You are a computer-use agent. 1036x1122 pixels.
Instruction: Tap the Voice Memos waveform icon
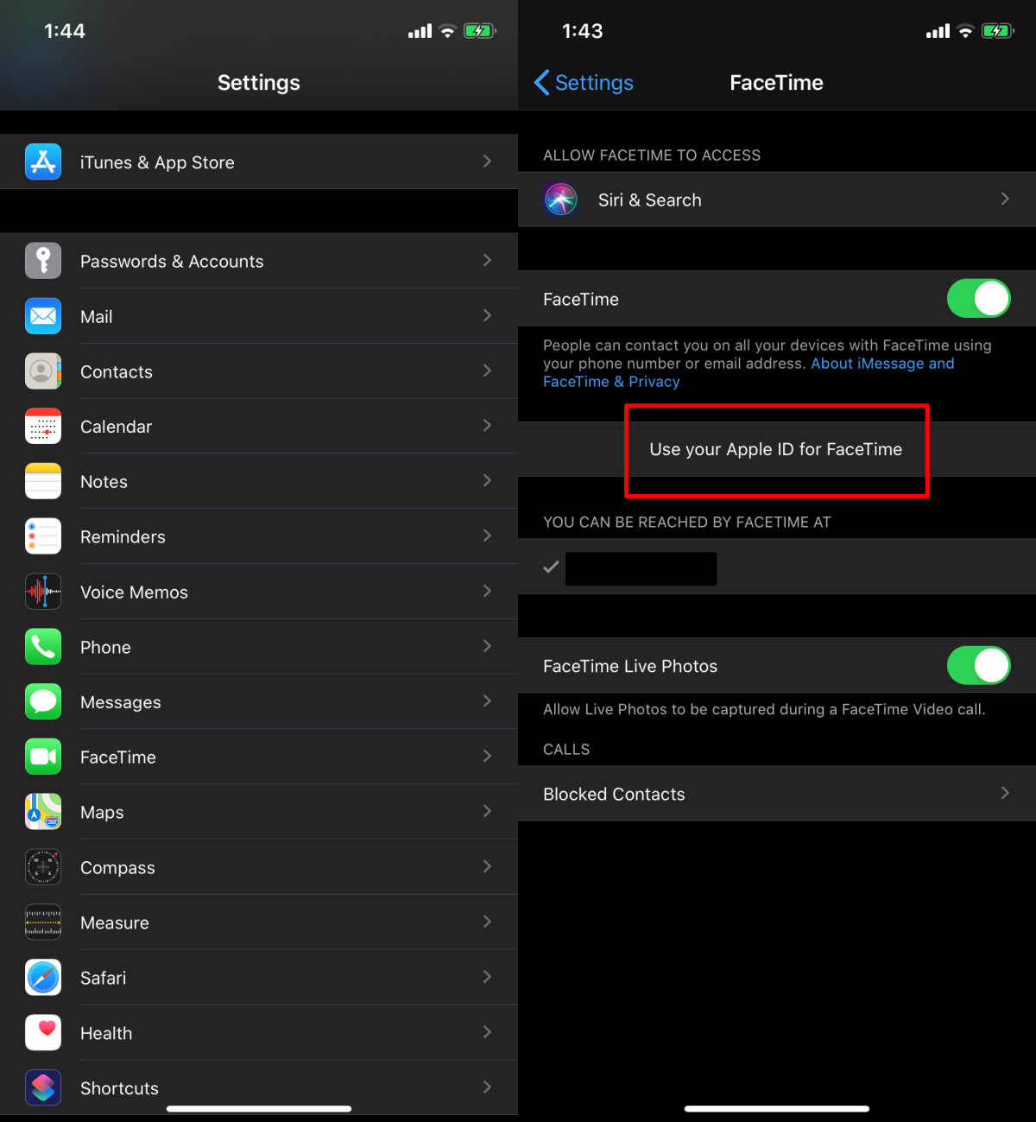43,592
